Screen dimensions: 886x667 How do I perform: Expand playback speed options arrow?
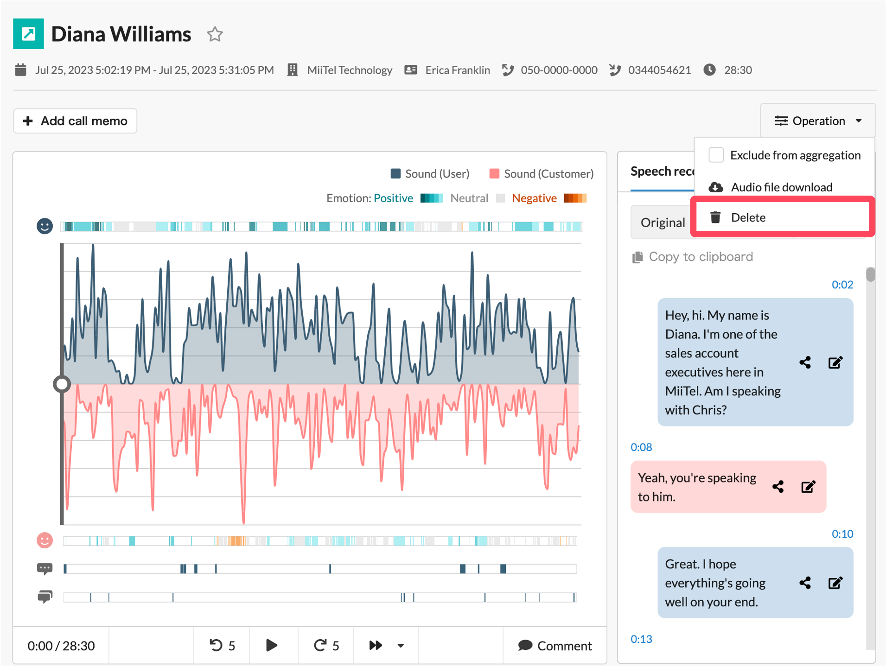401,646
